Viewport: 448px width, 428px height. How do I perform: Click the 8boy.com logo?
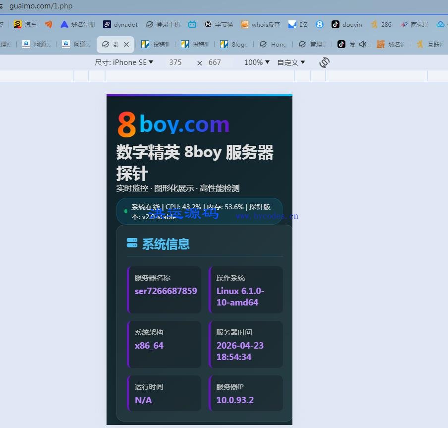pyautogui.click(x=173, y=124)
